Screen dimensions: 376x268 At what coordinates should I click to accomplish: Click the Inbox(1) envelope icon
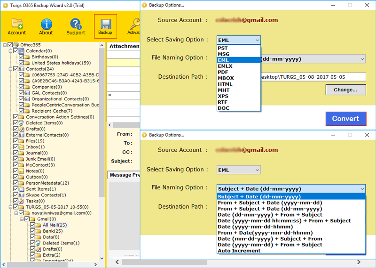click(21, 147)
